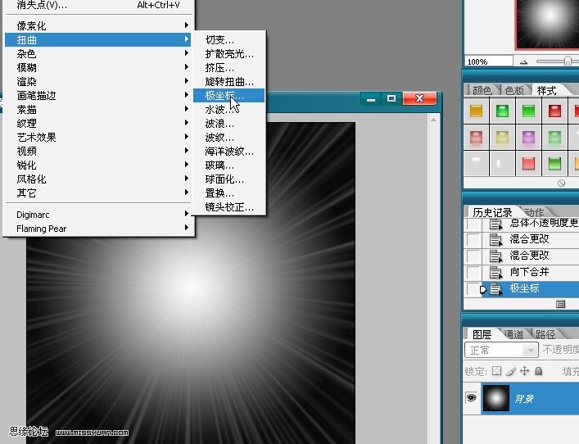Switch to the 色板 tab
Viewport: 579px width, 444px height.
[x=514, y=90]
